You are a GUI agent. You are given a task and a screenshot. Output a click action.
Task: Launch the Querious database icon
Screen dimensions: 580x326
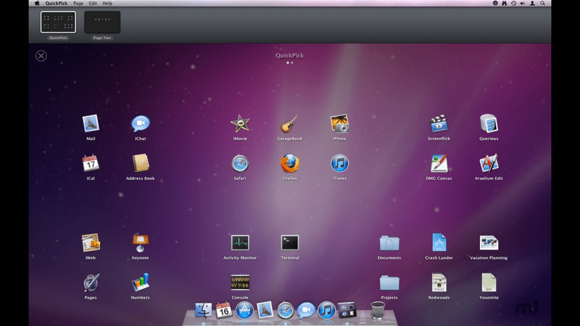(x=489, y=123)
